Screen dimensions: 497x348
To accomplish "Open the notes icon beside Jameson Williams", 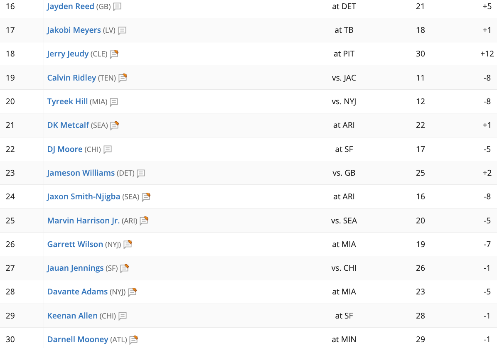I will tap(141, 173).
